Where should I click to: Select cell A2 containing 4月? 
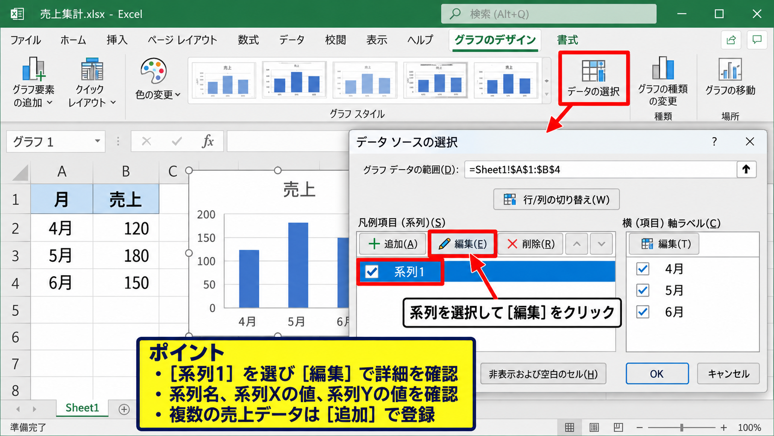point(62,228)
